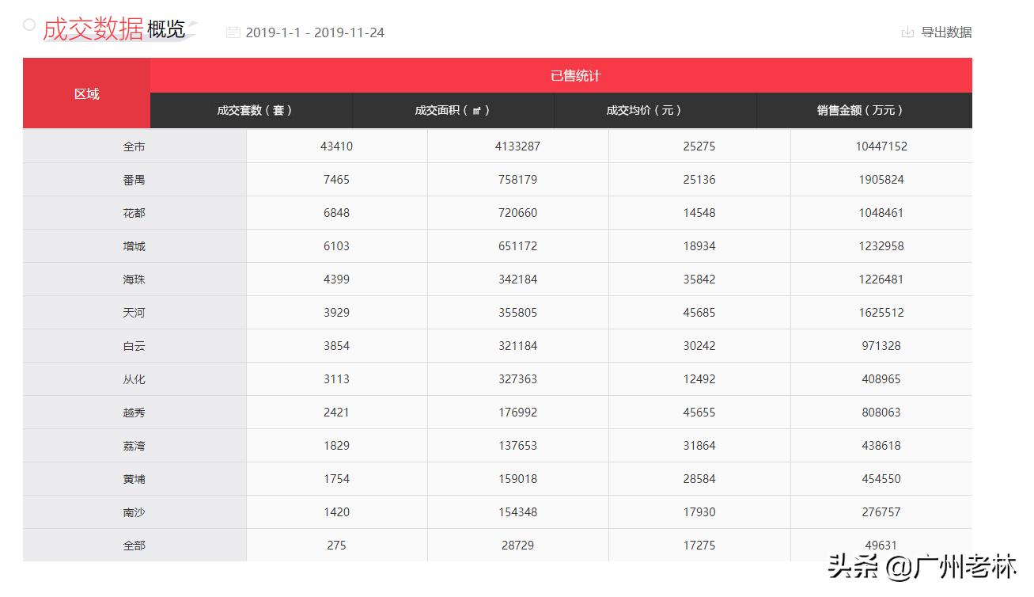This screenshot has height=597, width=1034.
Task: Click 增城 area value 651172
Action: point(518,246)
